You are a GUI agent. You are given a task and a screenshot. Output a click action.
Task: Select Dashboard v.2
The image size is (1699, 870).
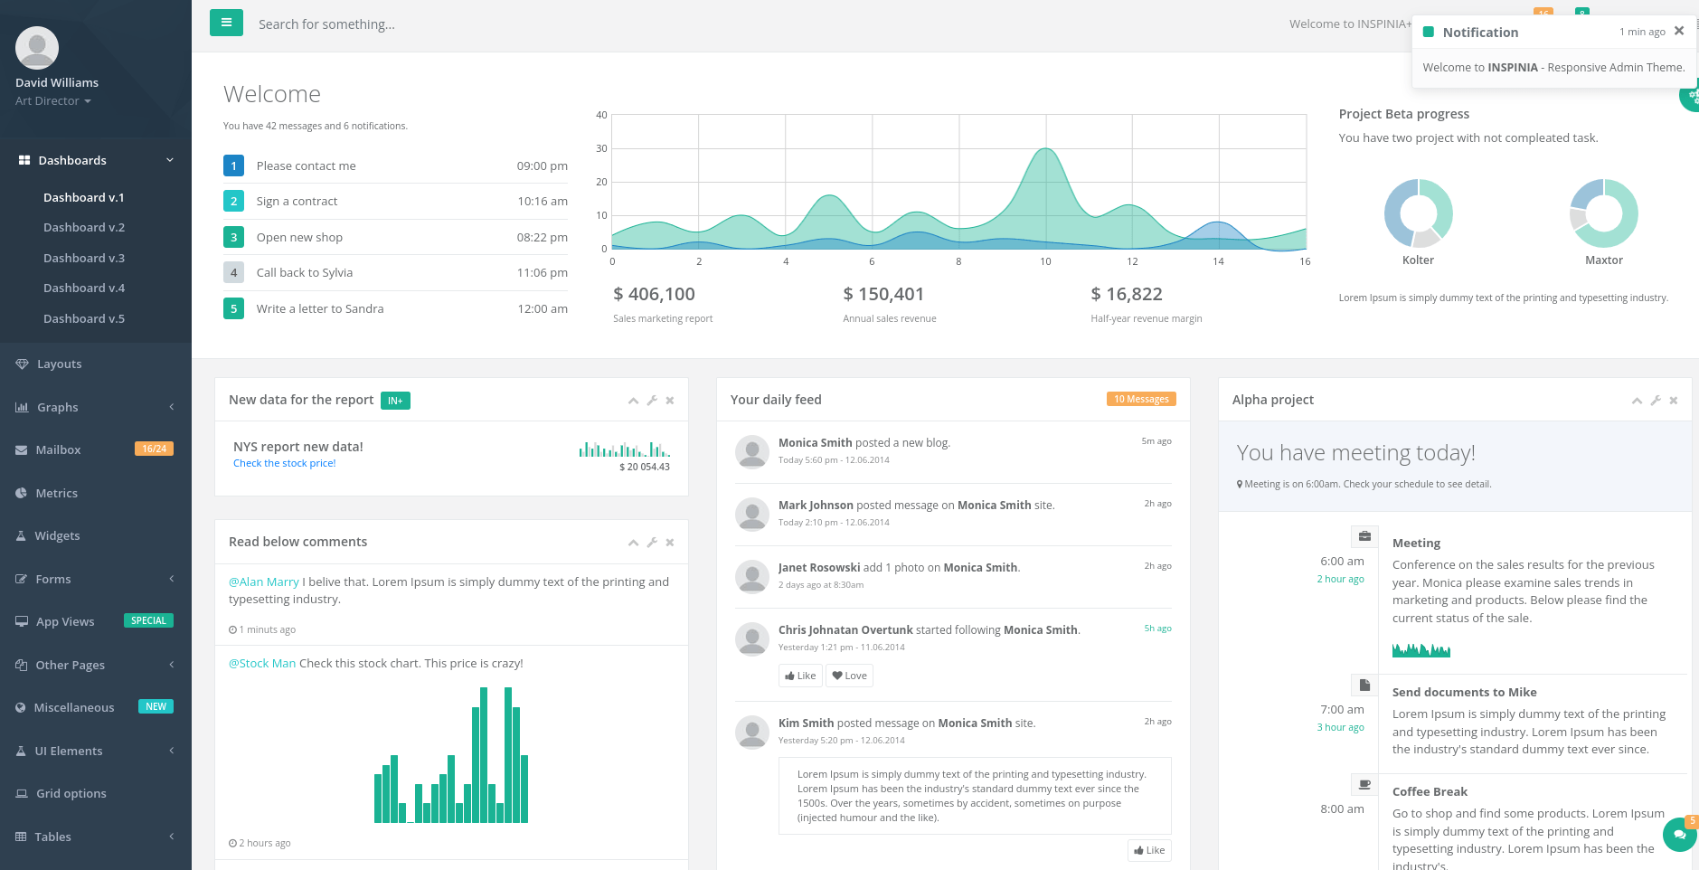(84, 228)
